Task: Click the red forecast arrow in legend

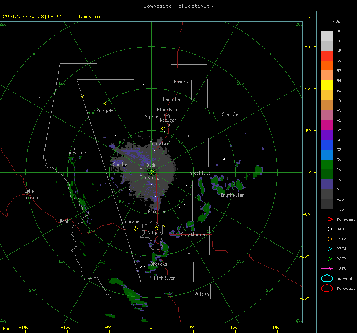Action: [327, 219]
